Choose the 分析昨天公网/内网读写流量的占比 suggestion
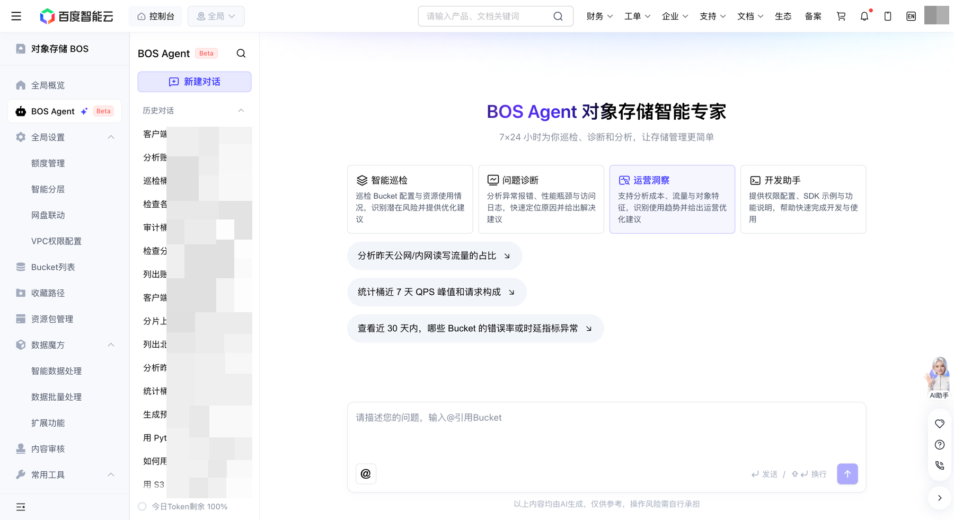 pyautogui.click(x=435, y=256)
